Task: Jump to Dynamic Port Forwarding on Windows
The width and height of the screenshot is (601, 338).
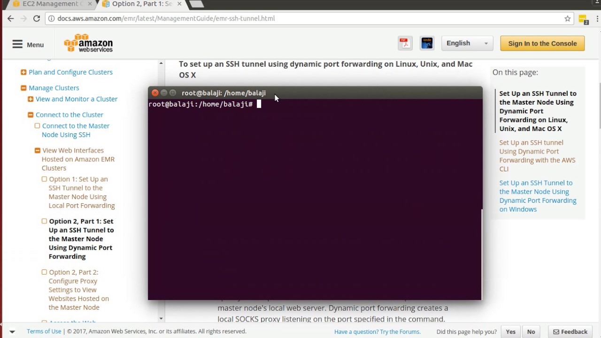Action: (538, 196)
